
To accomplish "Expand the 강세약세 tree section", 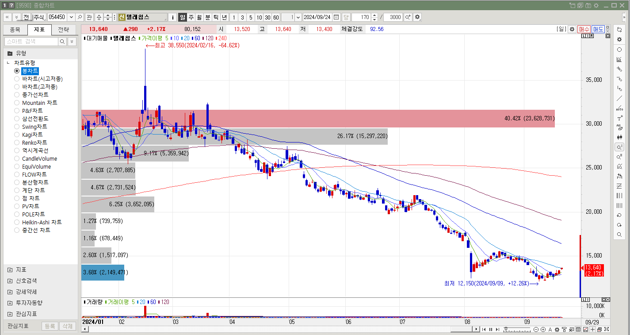I will (x=10, y=292).
